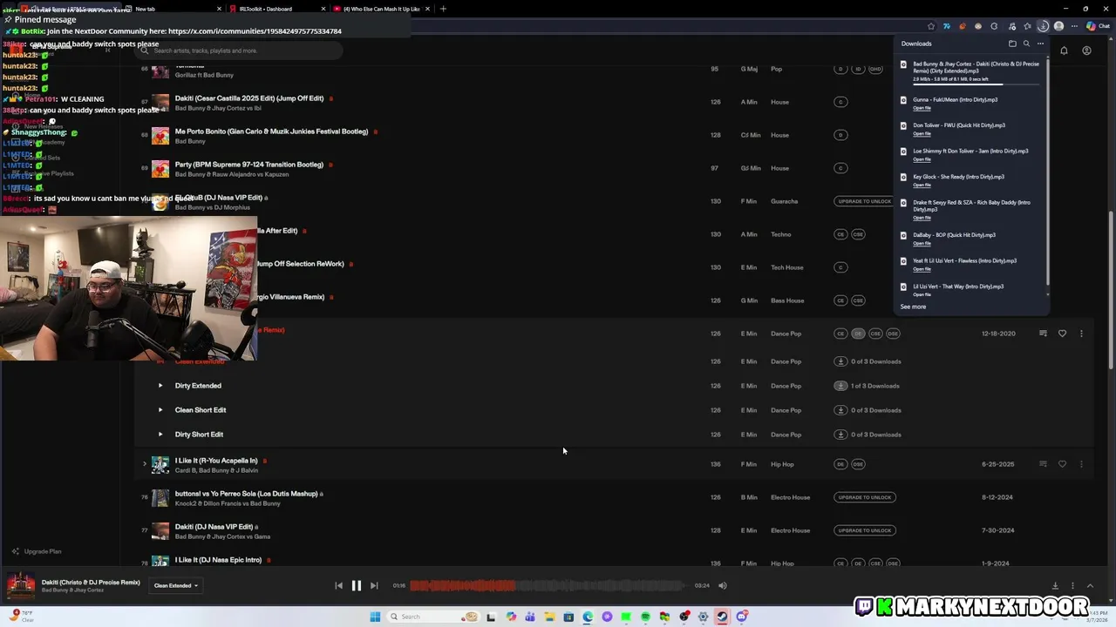
Task: Open more options in Downloads panel header
Action: (x=1040, y=44)
